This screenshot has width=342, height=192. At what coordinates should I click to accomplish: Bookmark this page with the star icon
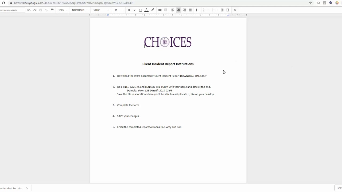(310, 3)
